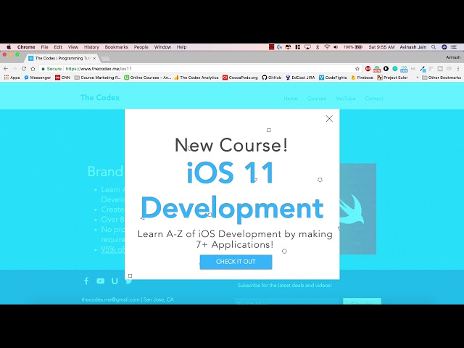Select The Codex browser tab

61,58
